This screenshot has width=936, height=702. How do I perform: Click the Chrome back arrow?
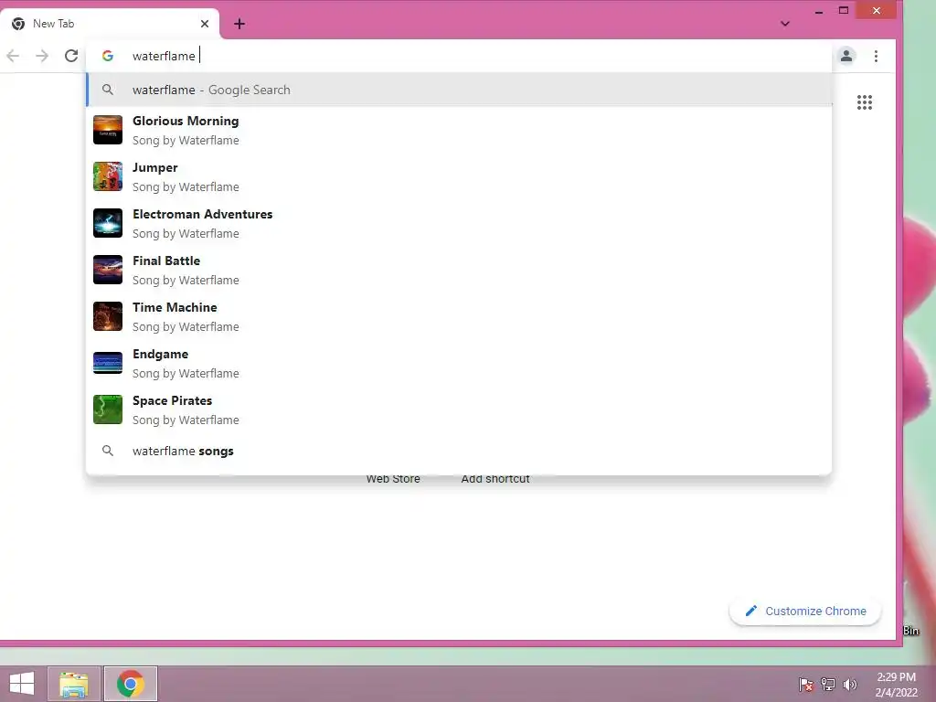(x=13, y=56)
